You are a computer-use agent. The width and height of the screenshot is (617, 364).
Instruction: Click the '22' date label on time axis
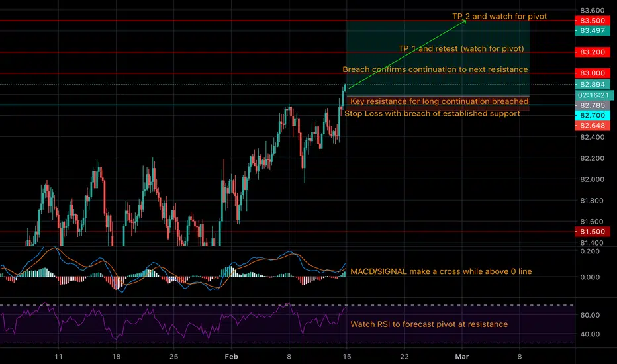[x=404, y=357]
